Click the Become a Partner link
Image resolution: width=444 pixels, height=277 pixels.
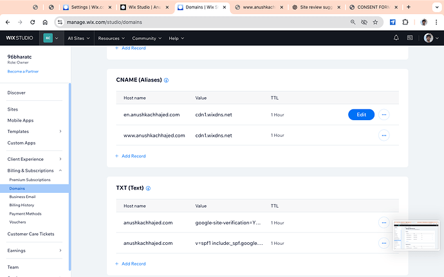click(23, 71)
